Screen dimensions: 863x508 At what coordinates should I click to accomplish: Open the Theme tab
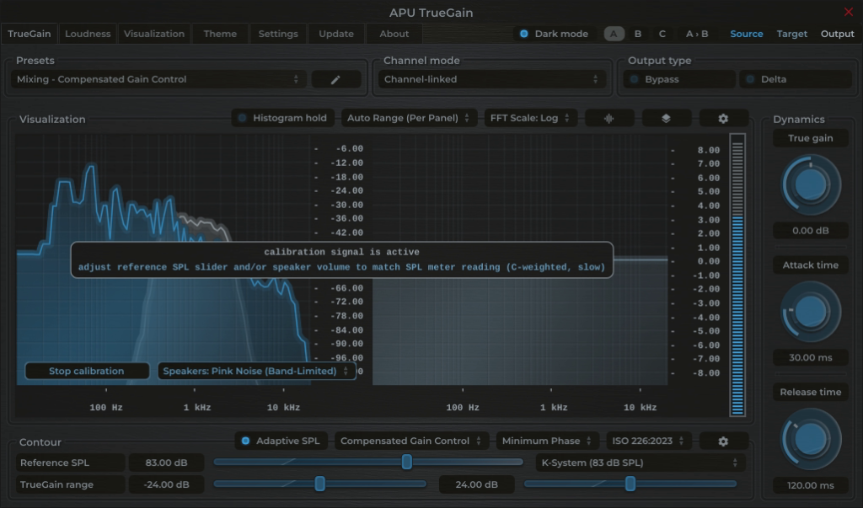pyautogui.click(x=219, y=34)
